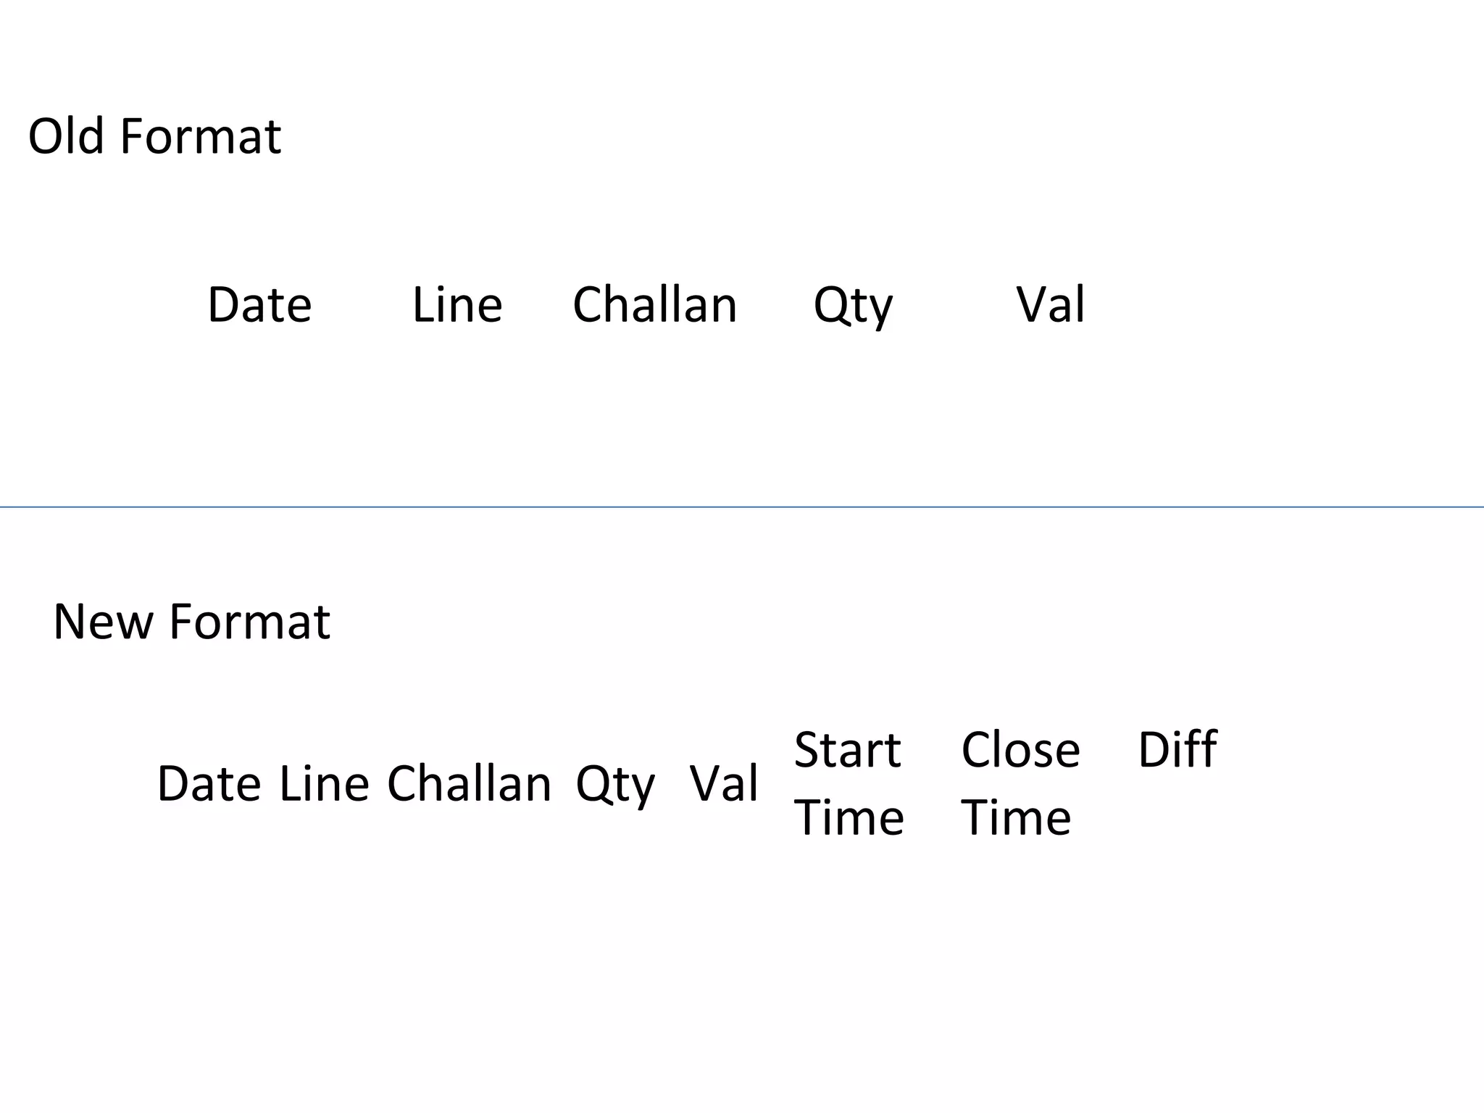Select the New Format heading
This screenshot has width=1484, height=1113.
point(192,622)
